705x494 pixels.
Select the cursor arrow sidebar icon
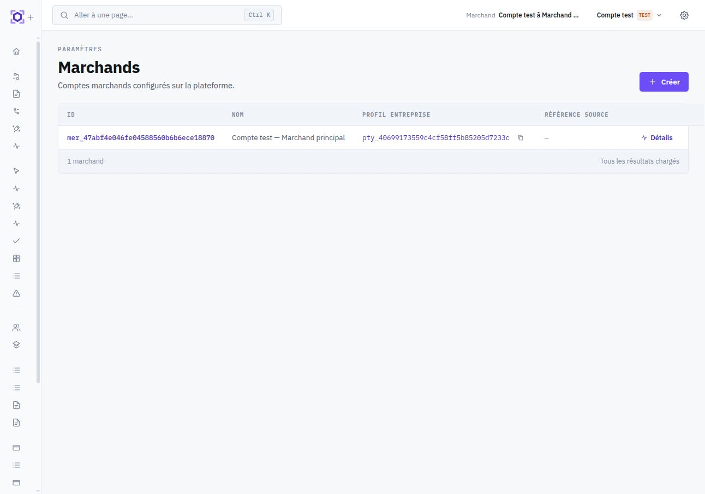tap(16, 171)
